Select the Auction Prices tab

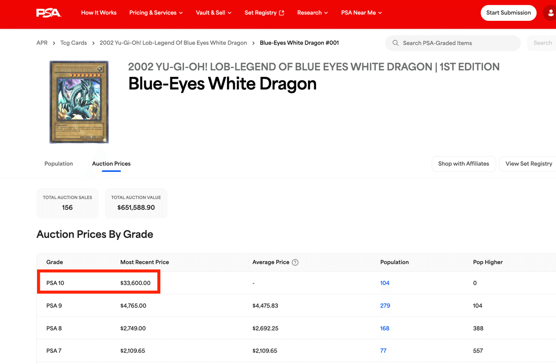(111, 163)
